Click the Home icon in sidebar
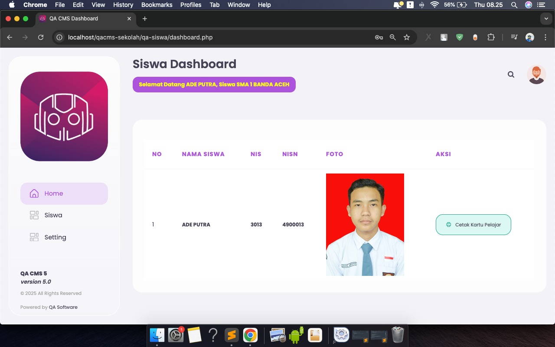Image resolution: width=555 pixels, height=347 pixels. tap(34, 193)
